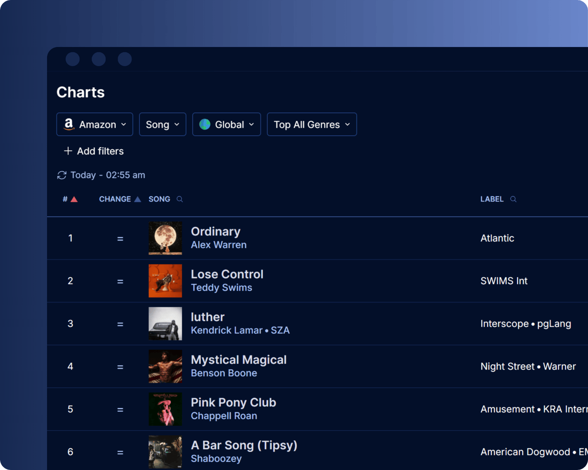Expand the Song chart type dropdown
Screen dimensions: 588x470
[x=162, y=124]
